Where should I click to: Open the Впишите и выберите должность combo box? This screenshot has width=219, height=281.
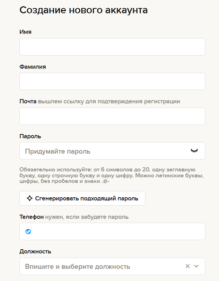pos(102,266)
